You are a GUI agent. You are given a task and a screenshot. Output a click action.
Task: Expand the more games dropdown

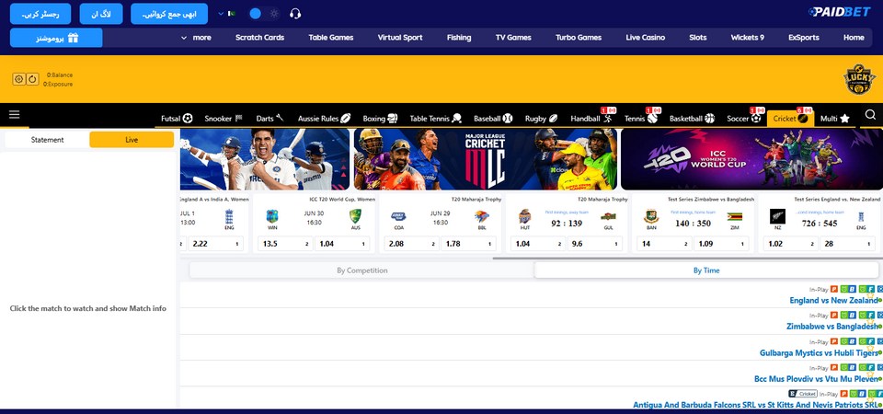click(196, 38)
